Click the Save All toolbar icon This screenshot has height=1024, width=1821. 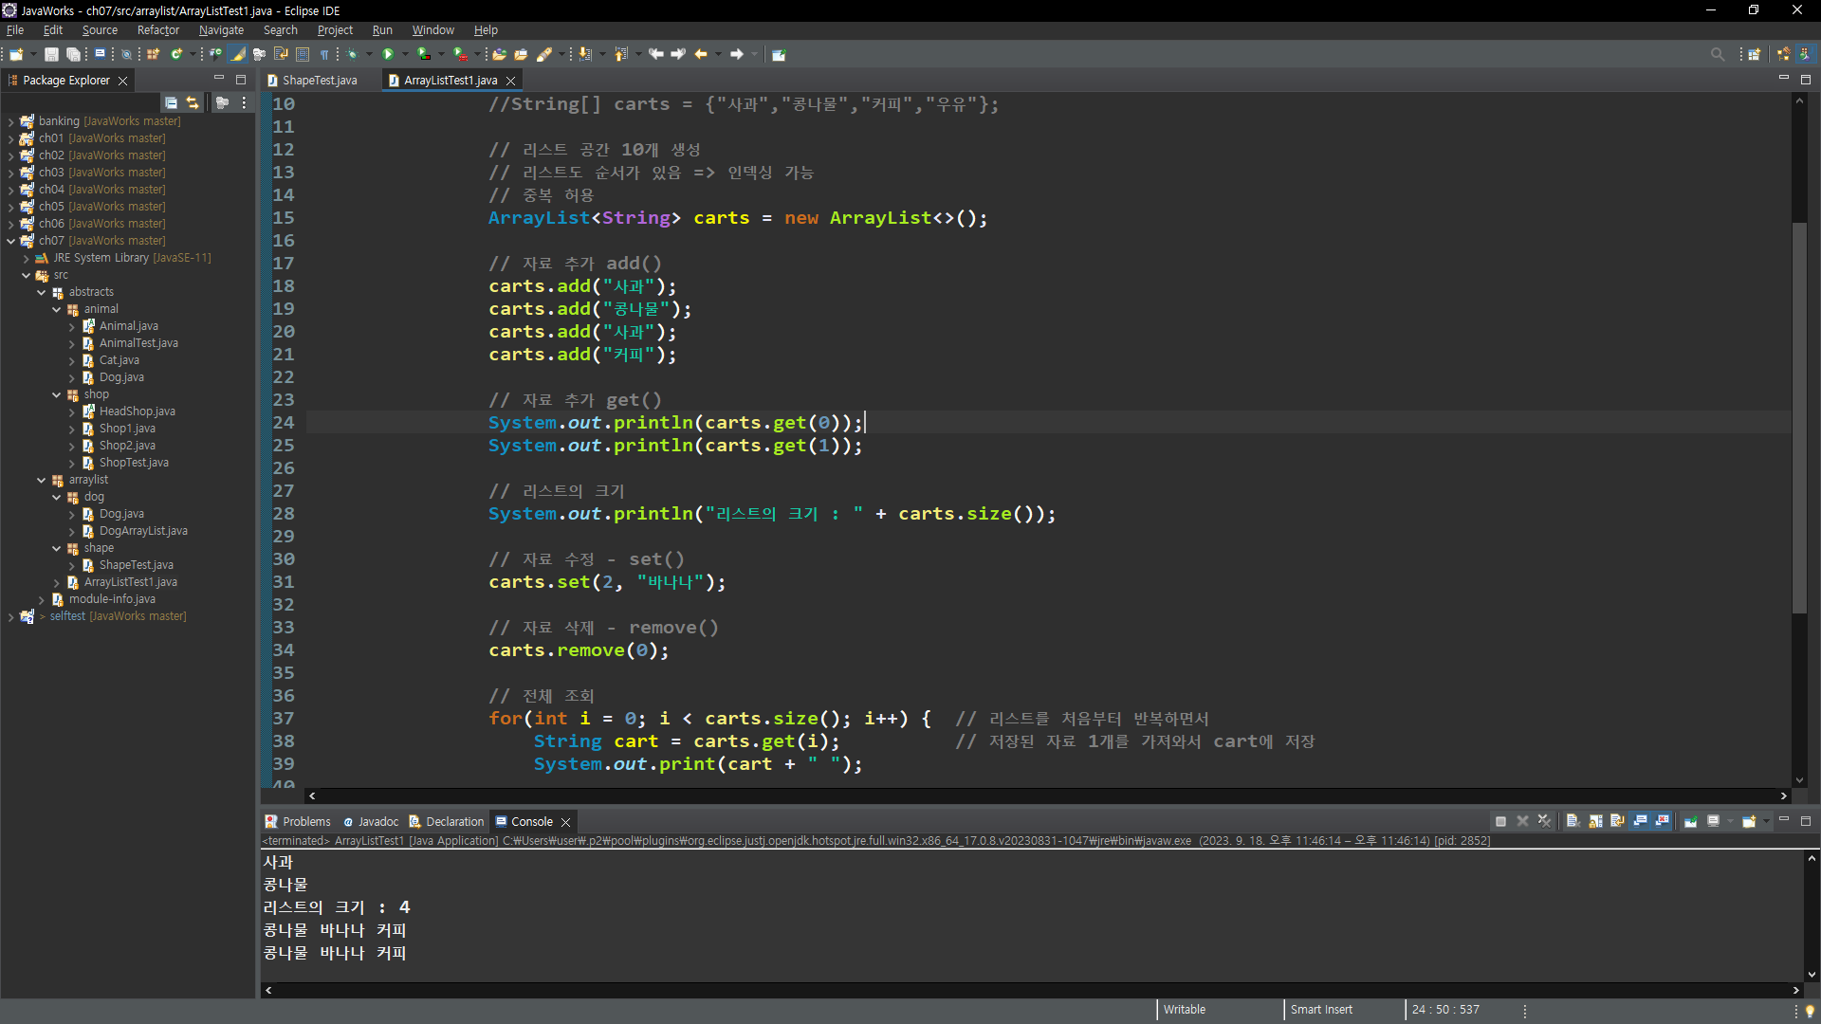click(x=72, y=54)
